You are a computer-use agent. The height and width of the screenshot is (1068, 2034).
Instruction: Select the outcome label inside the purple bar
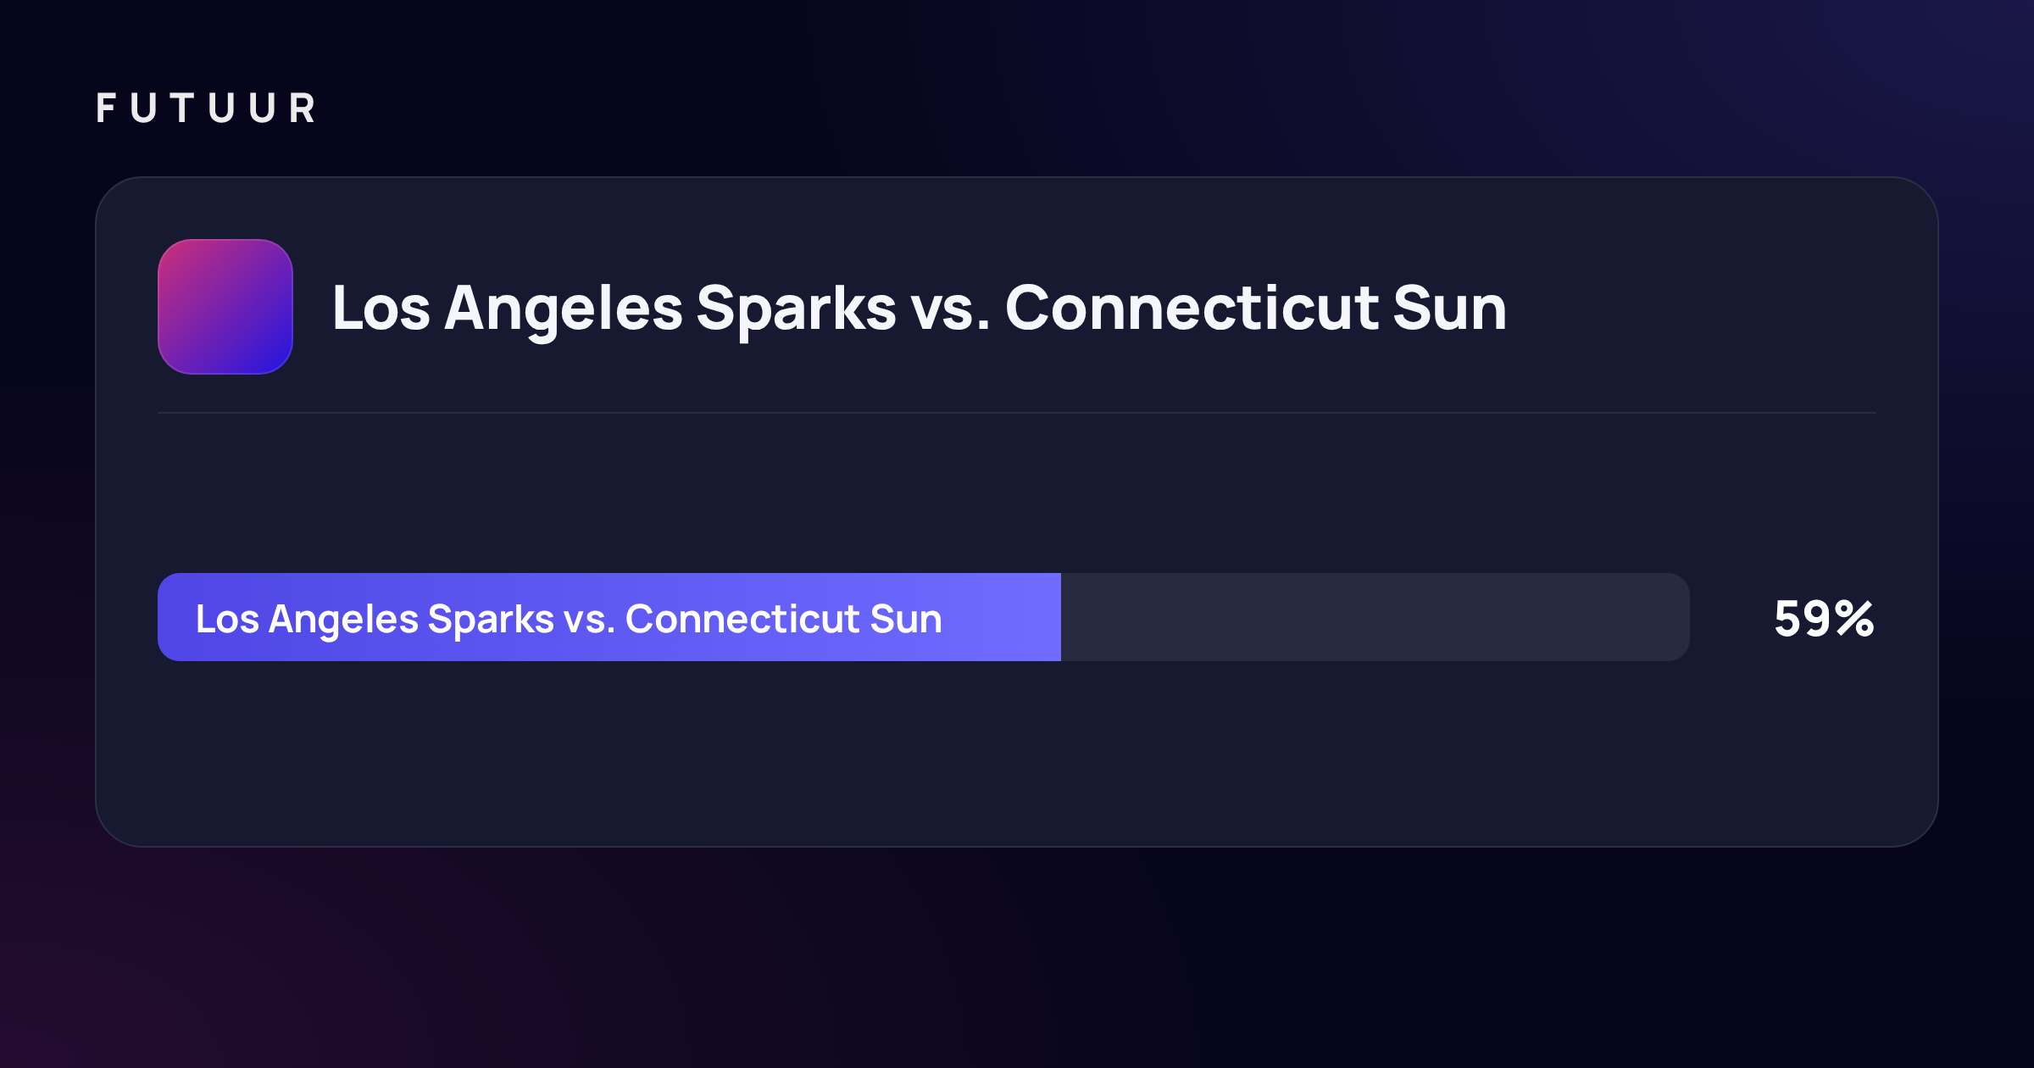569,620
